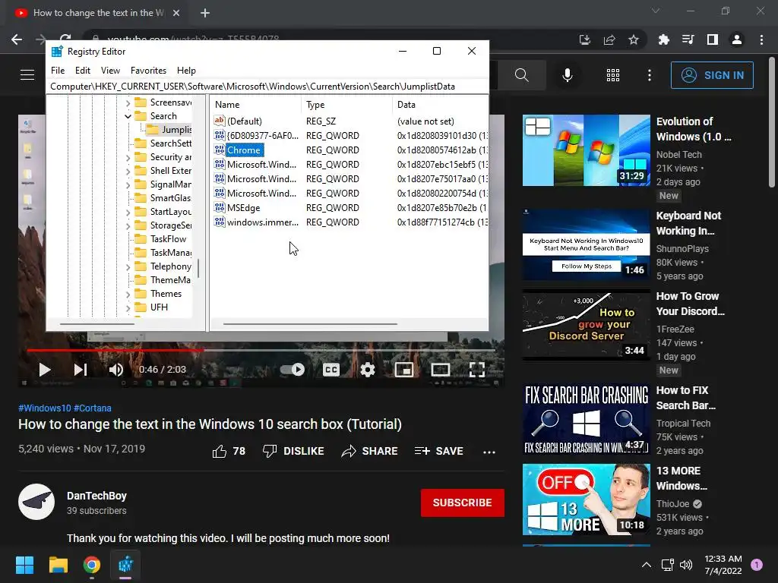This screenshot has height=583, width=778.
Task: Subscribe to DanTechBoy channel
Action: (463, 503)
